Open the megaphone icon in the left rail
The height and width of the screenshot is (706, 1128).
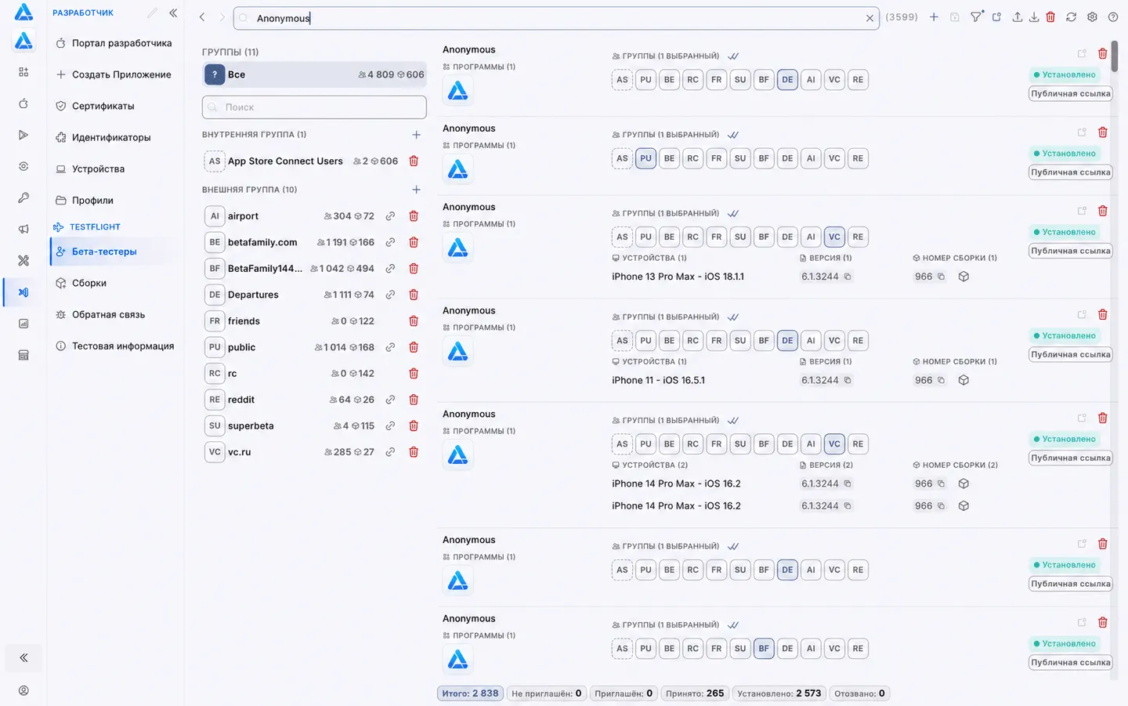coord(23,229)
